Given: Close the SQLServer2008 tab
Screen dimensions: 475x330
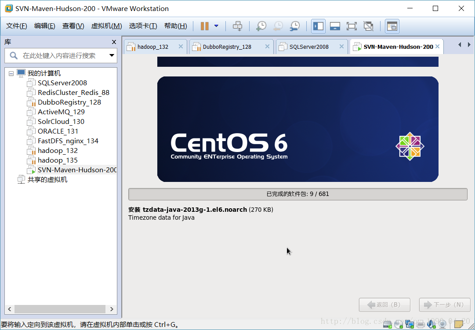Looking at the screenshot, I should (x=341, y=47).
